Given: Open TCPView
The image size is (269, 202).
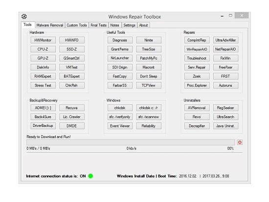Looking at the screenshot, I should tap(149, 85).
